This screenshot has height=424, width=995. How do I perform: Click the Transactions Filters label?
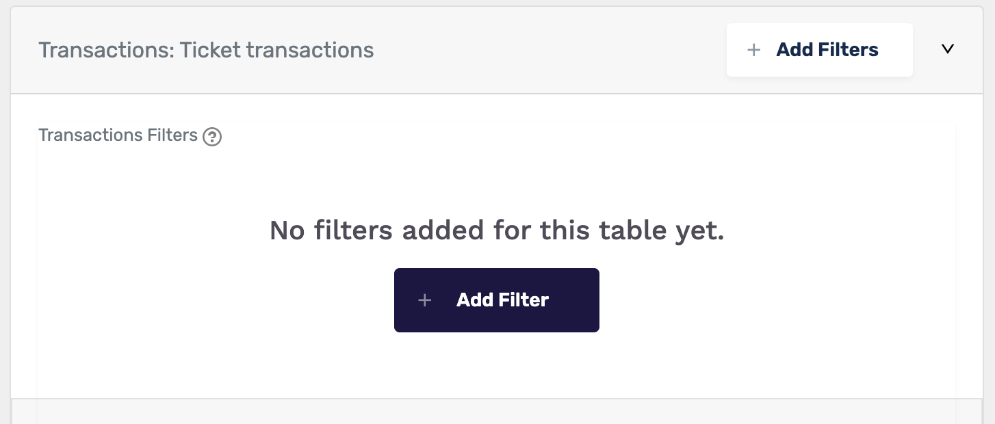click(x=118, y=135)
